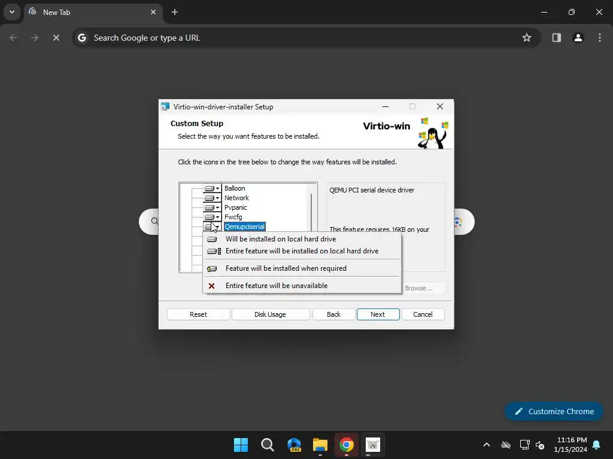The height and width of the screenshot is (459, 613).
Task: Switch to Chrome in taskbar
Action: pyautogui.click(x=347, y=445)
